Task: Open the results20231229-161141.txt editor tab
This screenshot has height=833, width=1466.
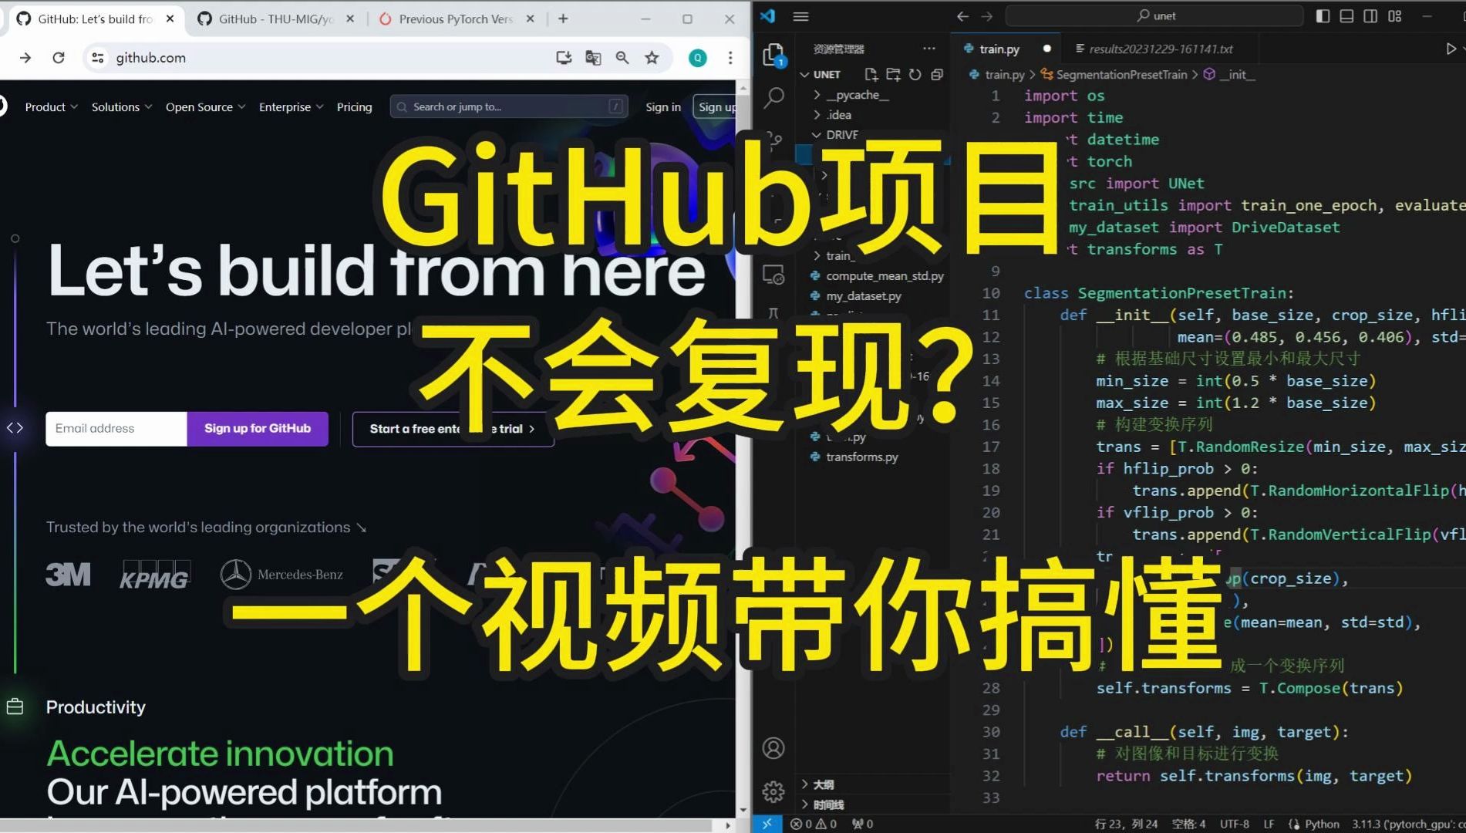Action: pyautogui.click(x=1161, y=49)
